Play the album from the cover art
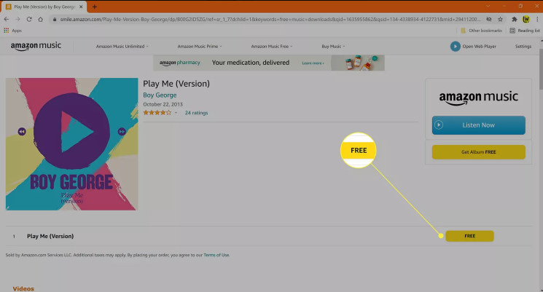Viewport: 543px width, 292px height. [x=71, y=131]
